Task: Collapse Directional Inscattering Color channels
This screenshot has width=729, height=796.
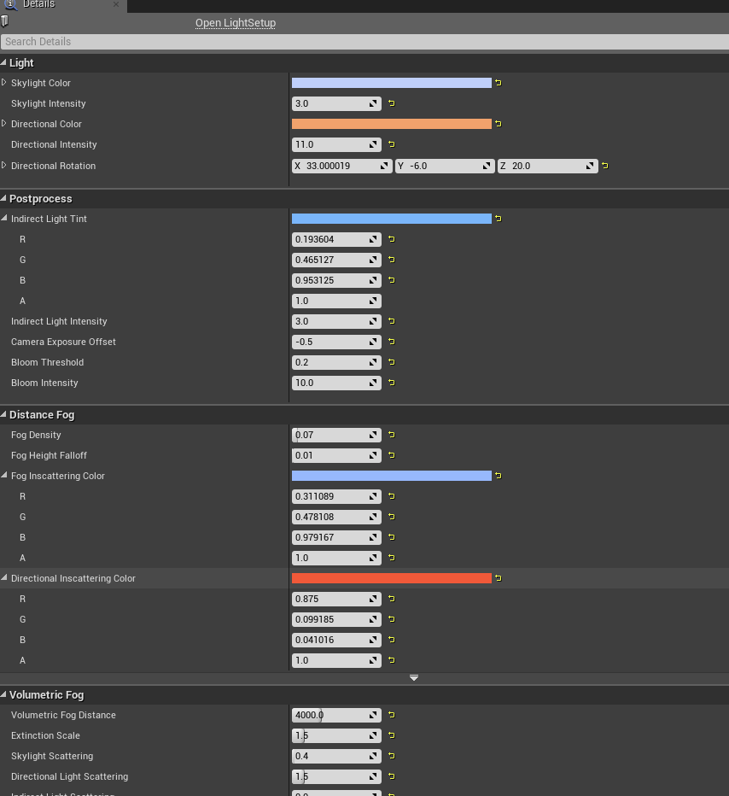Action: [4, 577]
